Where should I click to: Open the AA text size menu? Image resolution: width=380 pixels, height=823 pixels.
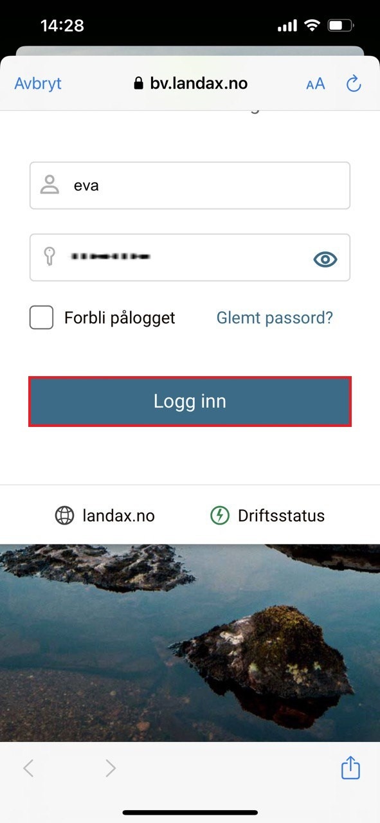[x=315, y=84]
